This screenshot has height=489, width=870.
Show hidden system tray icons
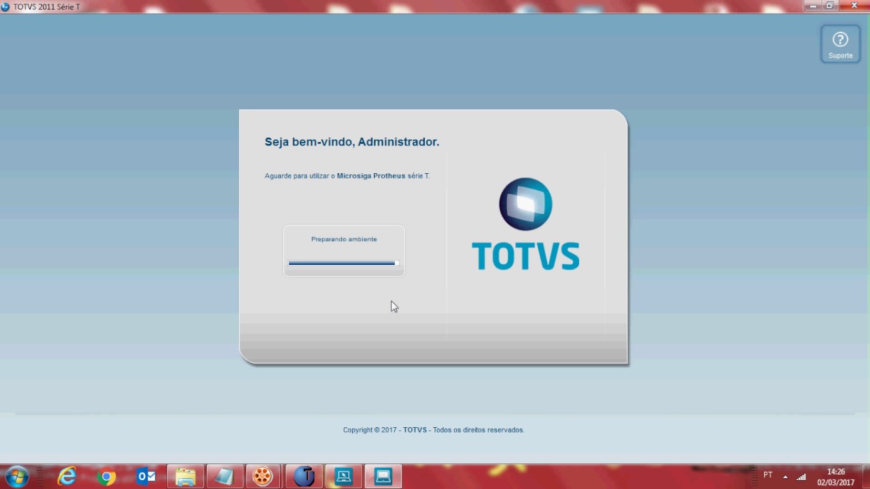tap(785, 477)
